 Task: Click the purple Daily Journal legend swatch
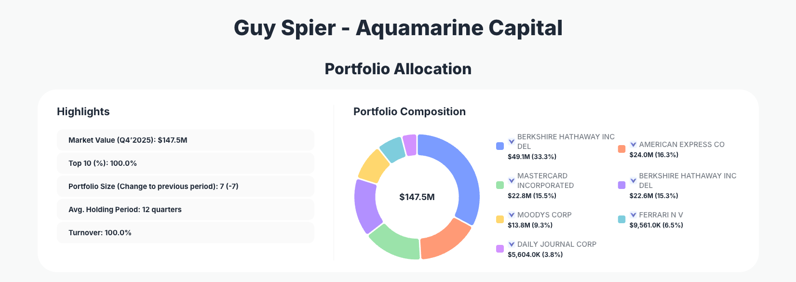click(x=500, y=248)
